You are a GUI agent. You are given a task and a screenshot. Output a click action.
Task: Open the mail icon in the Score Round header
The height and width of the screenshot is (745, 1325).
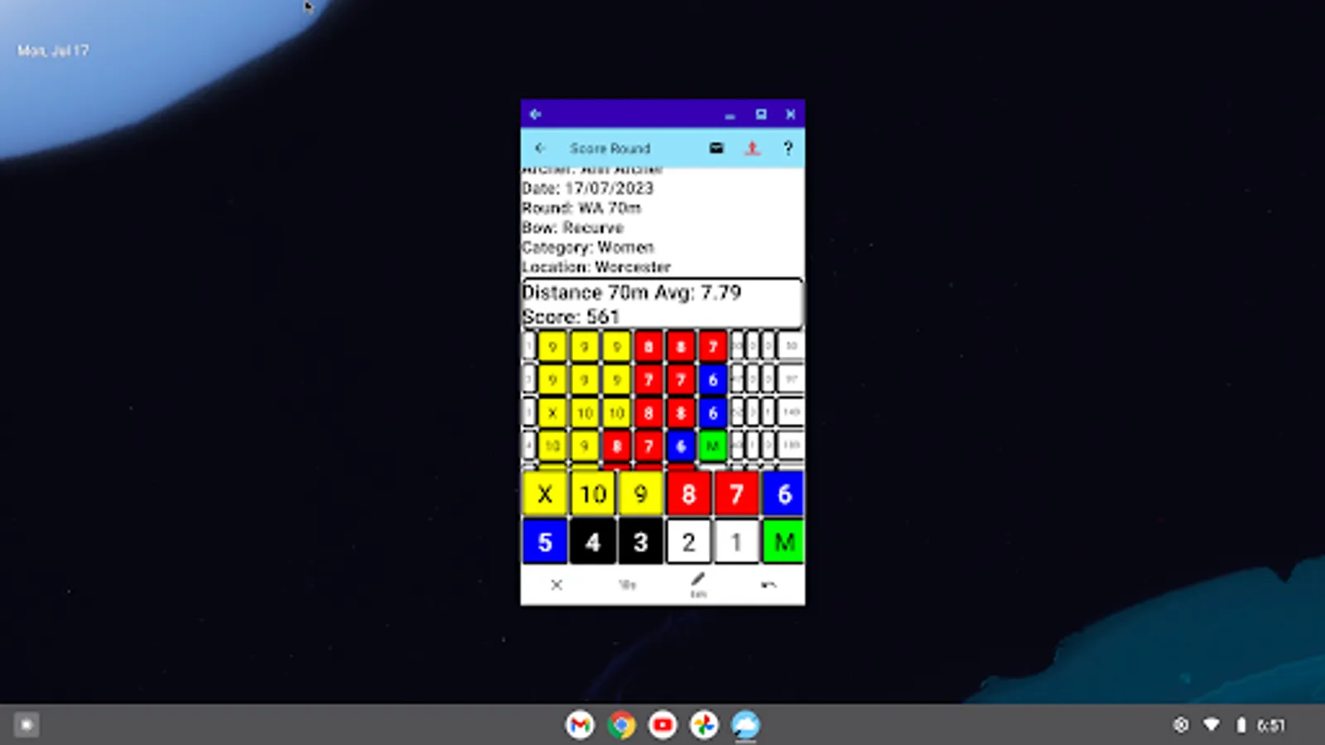click(x=716, y=148)
